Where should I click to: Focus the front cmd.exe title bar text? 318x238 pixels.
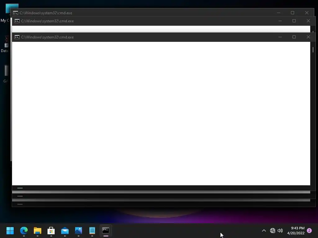48,37
